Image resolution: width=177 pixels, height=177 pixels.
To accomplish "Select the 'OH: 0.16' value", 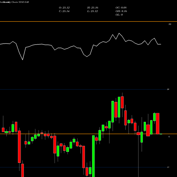I will 121,11.
